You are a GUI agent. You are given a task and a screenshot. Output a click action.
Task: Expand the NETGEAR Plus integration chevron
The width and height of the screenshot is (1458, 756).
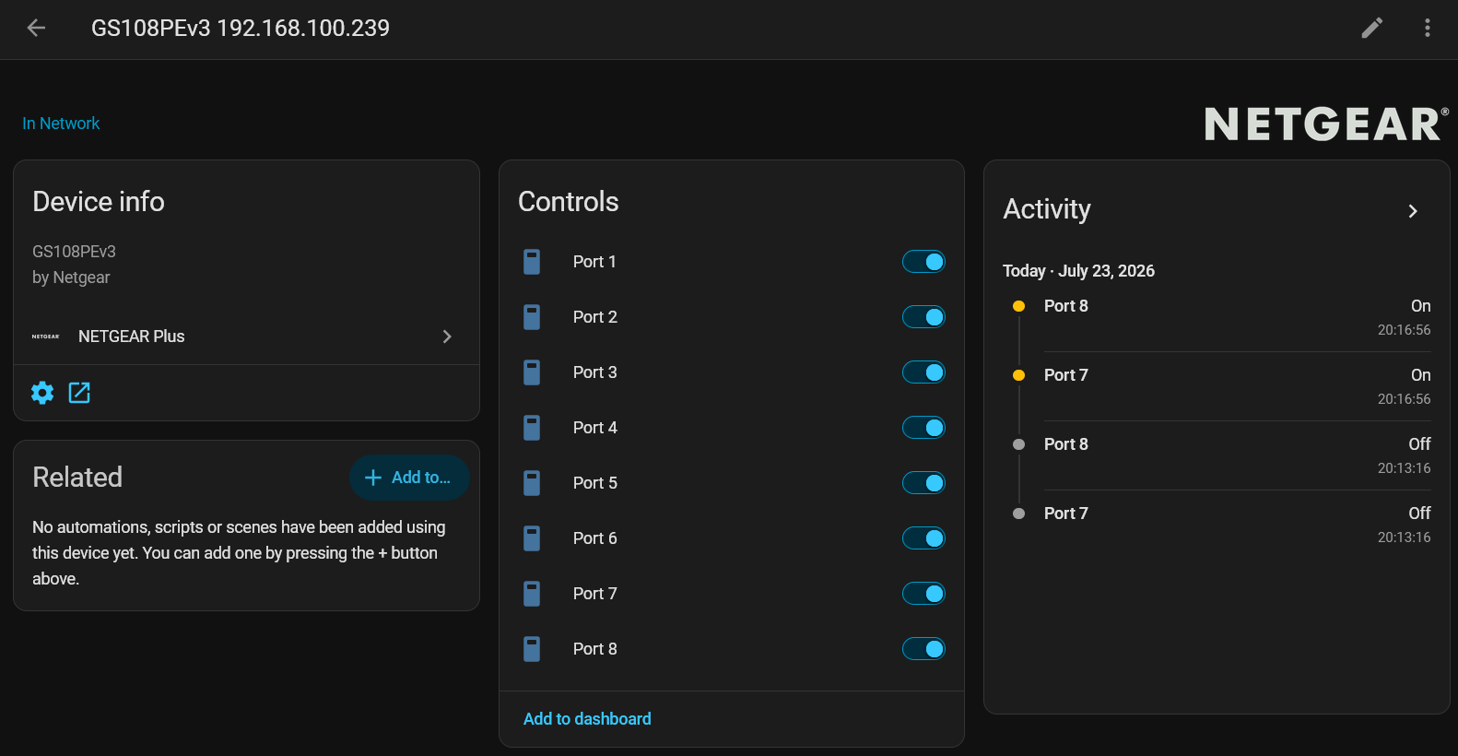(x=447, y=337)
